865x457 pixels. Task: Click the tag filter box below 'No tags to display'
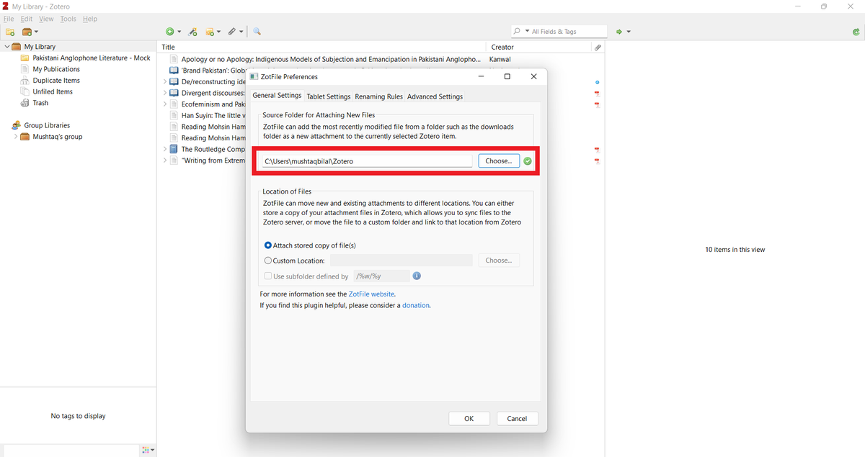70,451
